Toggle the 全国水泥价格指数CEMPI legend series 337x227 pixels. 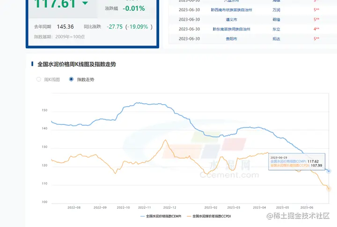tap(161, 216)
